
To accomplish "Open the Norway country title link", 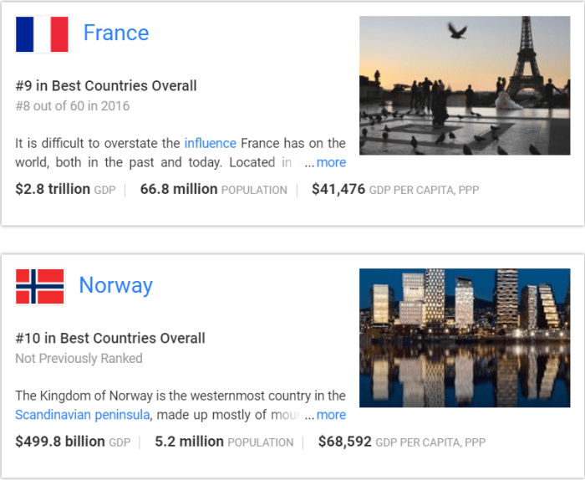I will pyautogui.click(x=116, y=286).
